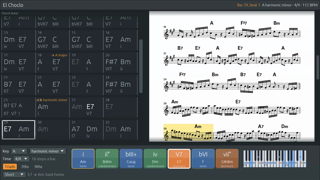
Task: Select bar 22 with A E7
Action: tap(52, 85)
